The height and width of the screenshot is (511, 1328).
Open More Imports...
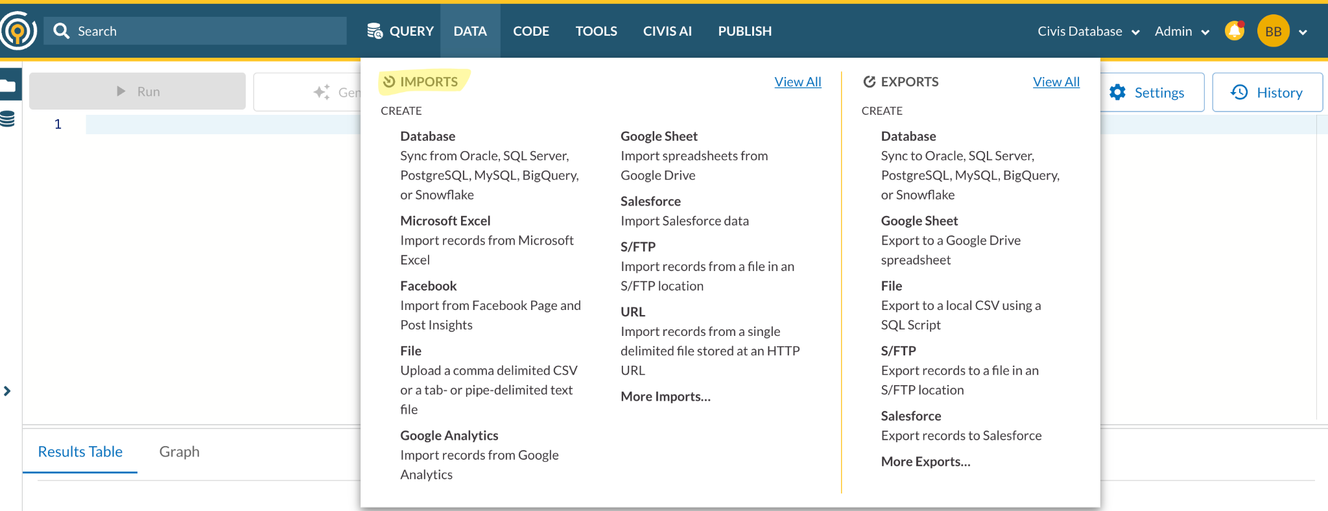click(x=665, y=396)
